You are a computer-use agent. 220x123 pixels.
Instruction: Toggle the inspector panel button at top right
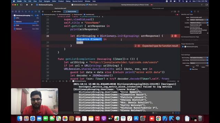tap(207, 5)
